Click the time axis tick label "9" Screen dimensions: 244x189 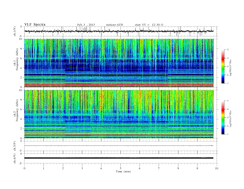(x=197, y=168)
